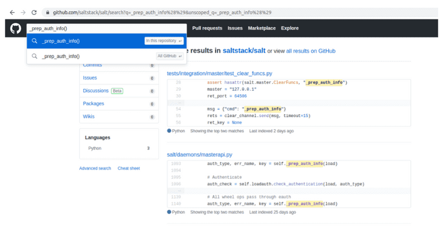444x230 pixels.
Task: Click magnifier icon in "In this repository" suggestion
Action: tap(34, 41)
